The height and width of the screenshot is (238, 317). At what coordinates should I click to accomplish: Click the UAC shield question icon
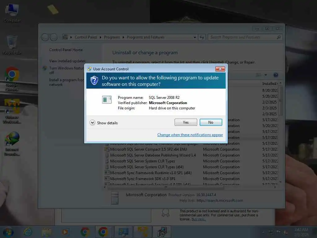94,81
